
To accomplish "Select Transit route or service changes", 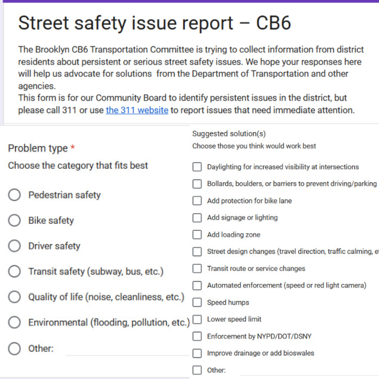I will click(197, 268).
